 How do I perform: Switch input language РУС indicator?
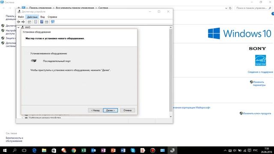(x=255, y=151)
